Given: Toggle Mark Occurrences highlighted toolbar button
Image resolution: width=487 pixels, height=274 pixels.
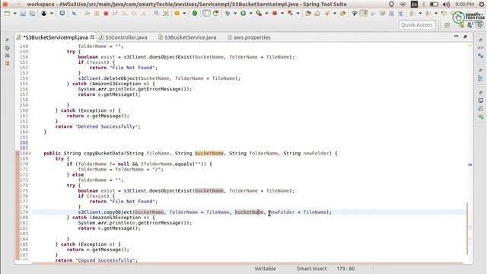Looking at the screenshot, I should coord(364,14).
